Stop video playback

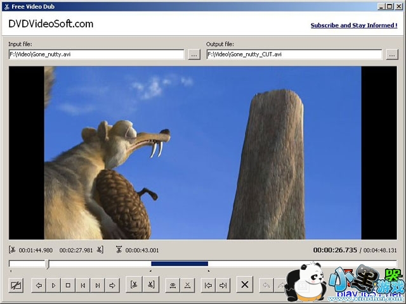pyautogui.click(x=68, y=286)
